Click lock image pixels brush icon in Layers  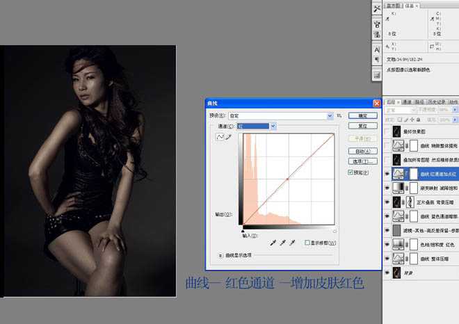406,120
